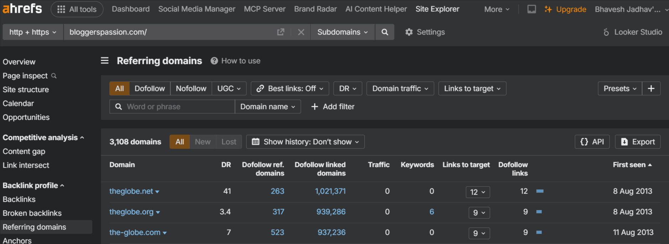Open Links to target filter dropdown
Image resolution: width=669 pixels, height=244 pixels.
pos(472,88)
